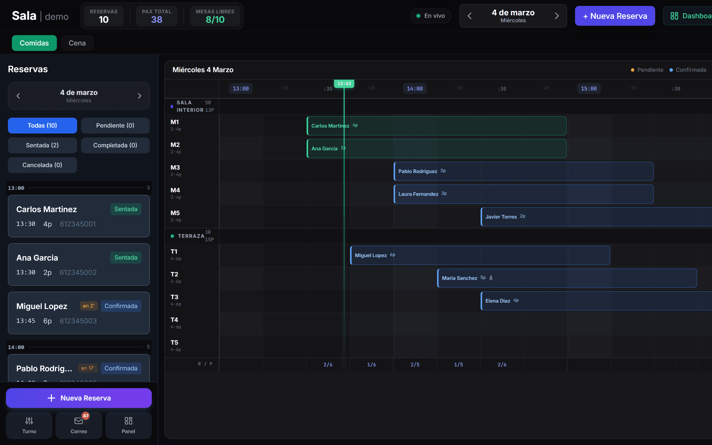The image size is (712, 445).
Task: Click the accessibility icon on Maria Sanchez
Action: pos(491,278)
